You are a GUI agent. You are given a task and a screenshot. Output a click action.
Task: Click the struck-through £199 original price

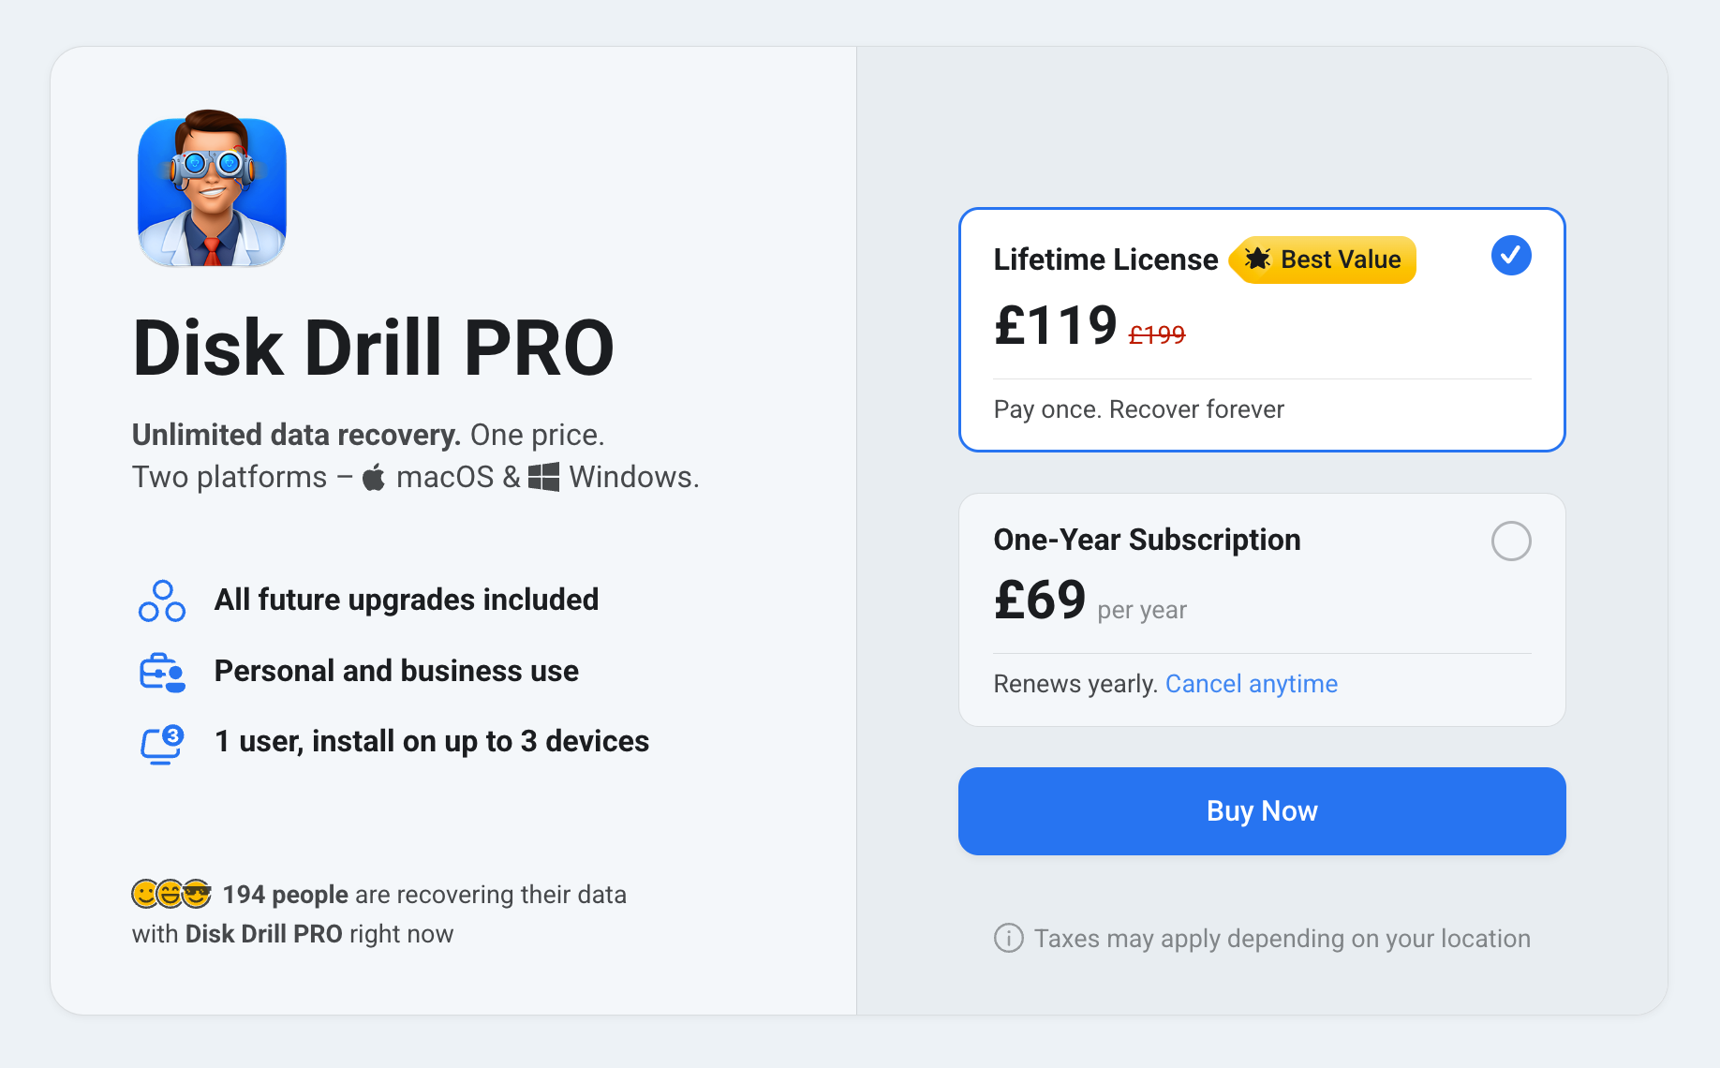point(1157,334)
